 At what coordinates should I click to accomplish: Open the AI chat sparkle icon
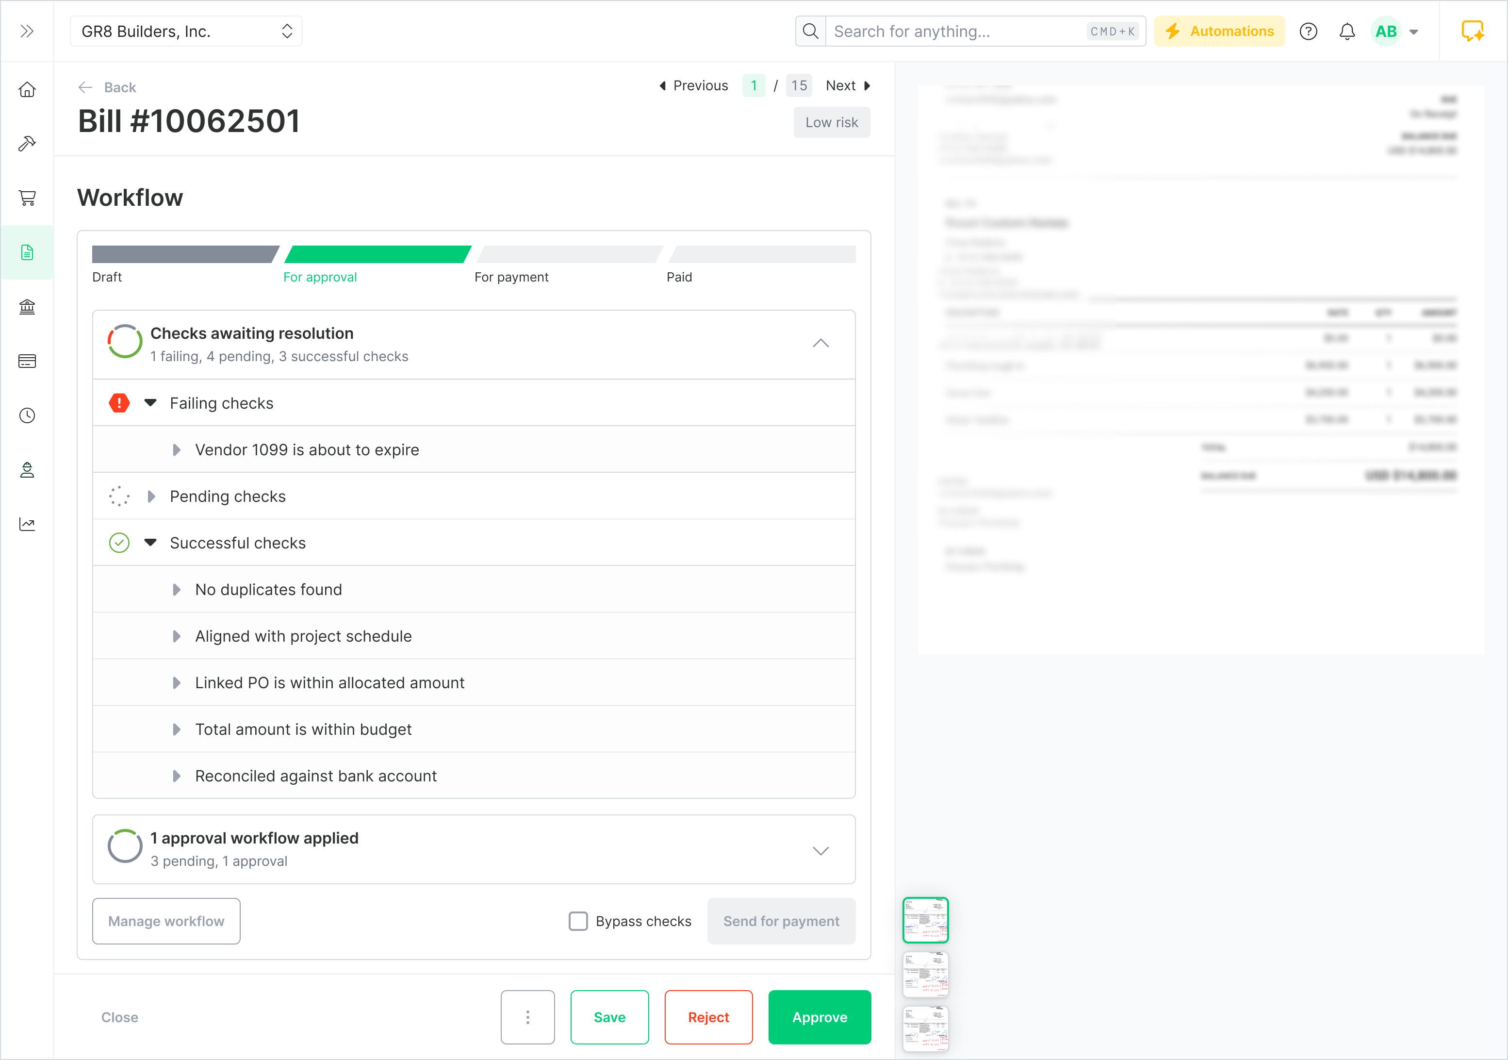[1472, 32]
